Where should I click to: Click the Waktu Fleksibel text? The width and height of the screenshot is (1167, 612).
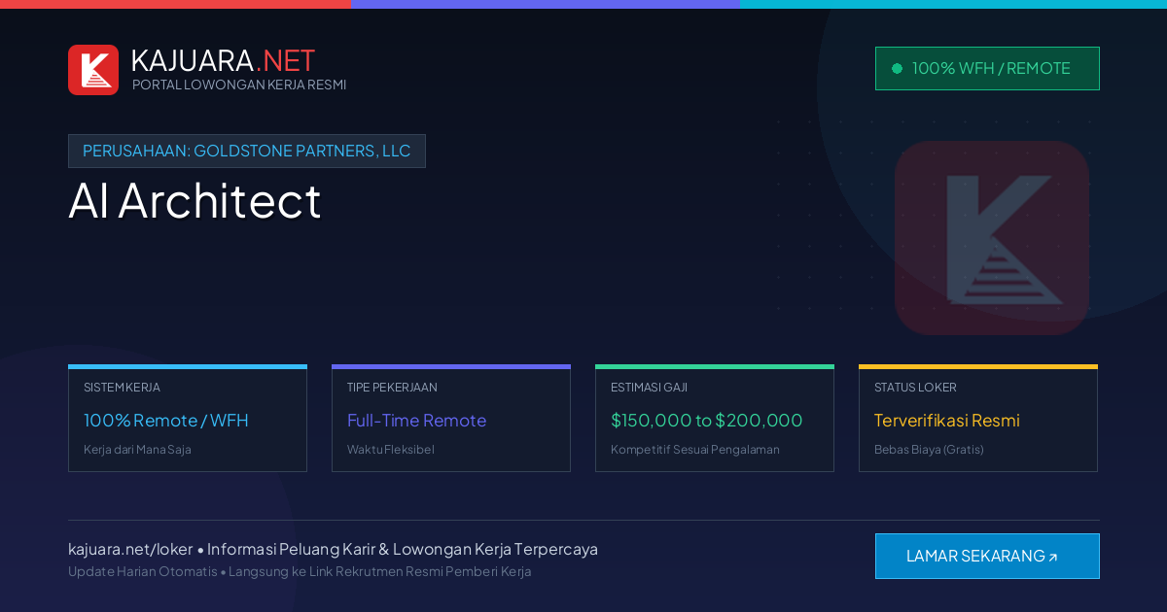391,450
